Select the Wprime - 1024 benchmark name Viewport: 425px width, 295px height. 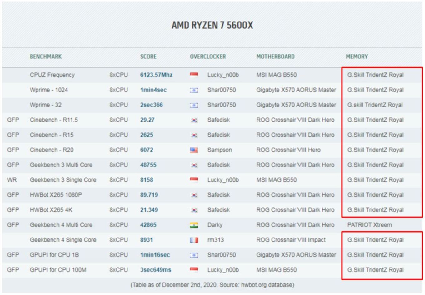(49, 90)
